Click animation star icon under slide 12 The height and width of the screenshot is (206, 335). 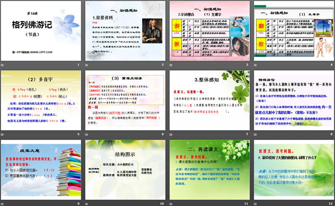[x=256, y=204]
